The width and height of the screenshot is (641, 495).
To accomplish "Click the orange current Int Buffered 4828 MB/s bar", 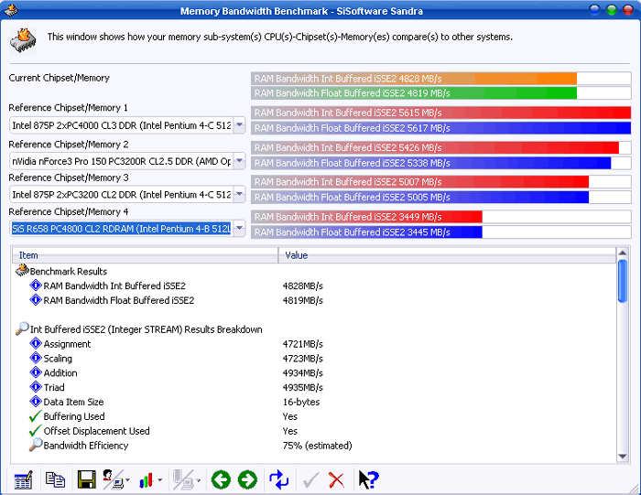I will [x=414, y=79].
